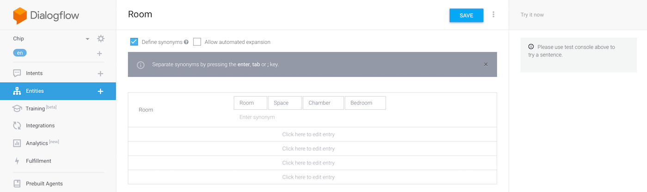Viewport: 647px width, 192px height.
Task: Show help for Define synonyms
Action: pos(186,42)
